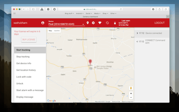Image resolution: width=179 pixels, height=112 pixels.
Task: Click the Safari address bar LSDroid S.R.L.
Action: tap(91, 9)
